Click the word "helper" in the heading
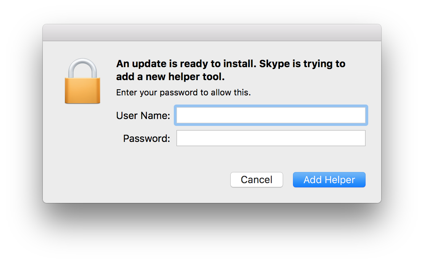 click(x=185, y=77)
